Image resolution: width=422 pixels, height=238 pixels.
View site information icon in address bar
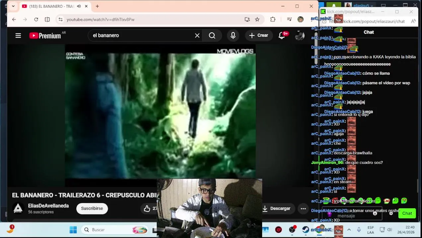60,20
